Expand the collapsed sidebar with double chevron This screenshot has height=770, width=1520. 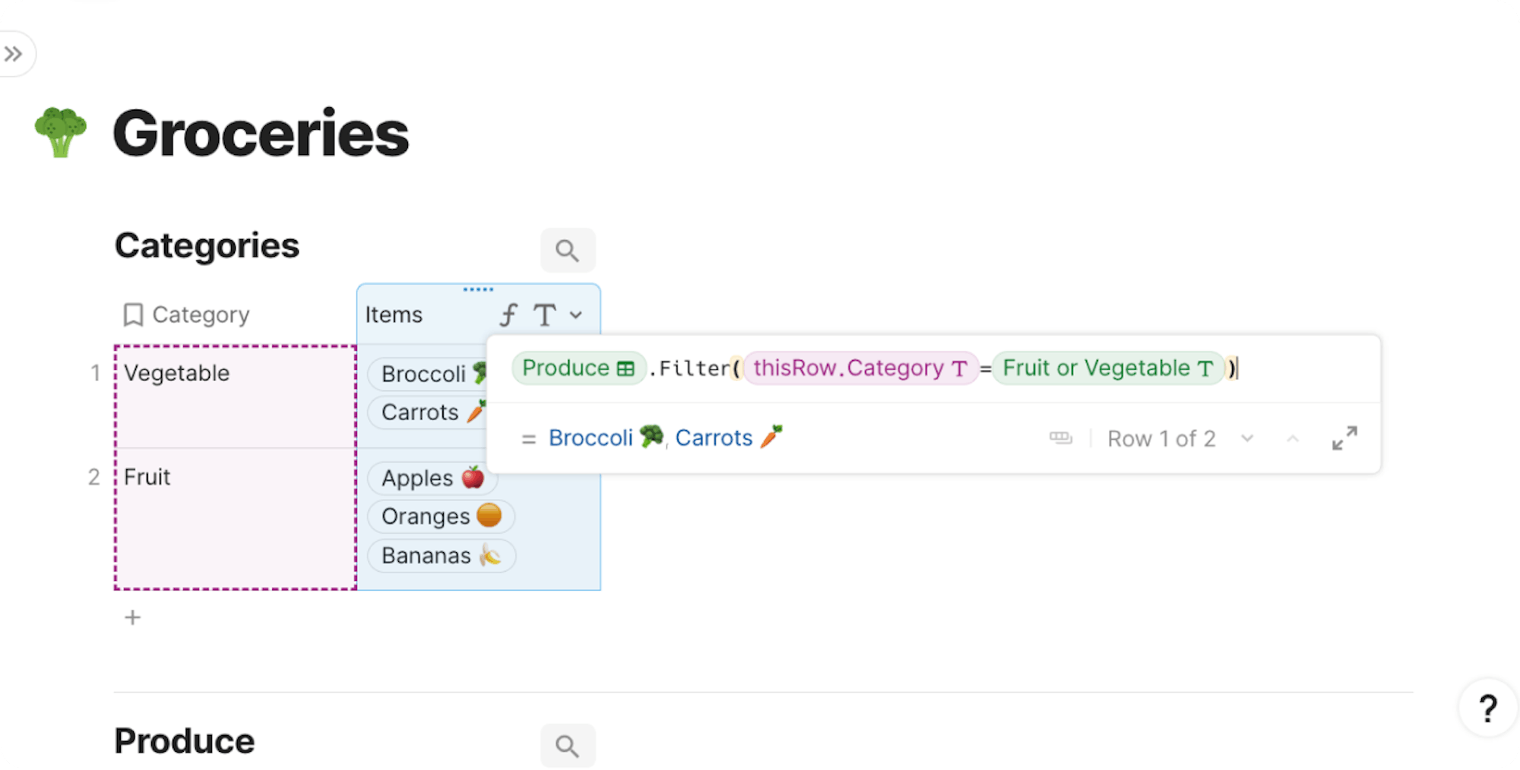click(x=14, y=54)
